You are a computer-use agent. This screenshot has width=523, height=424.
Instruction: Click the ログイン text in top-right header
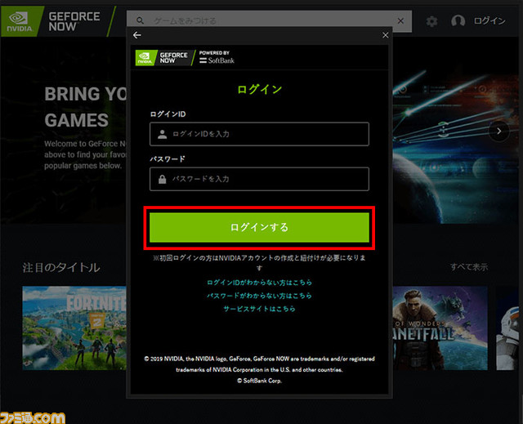489,20
